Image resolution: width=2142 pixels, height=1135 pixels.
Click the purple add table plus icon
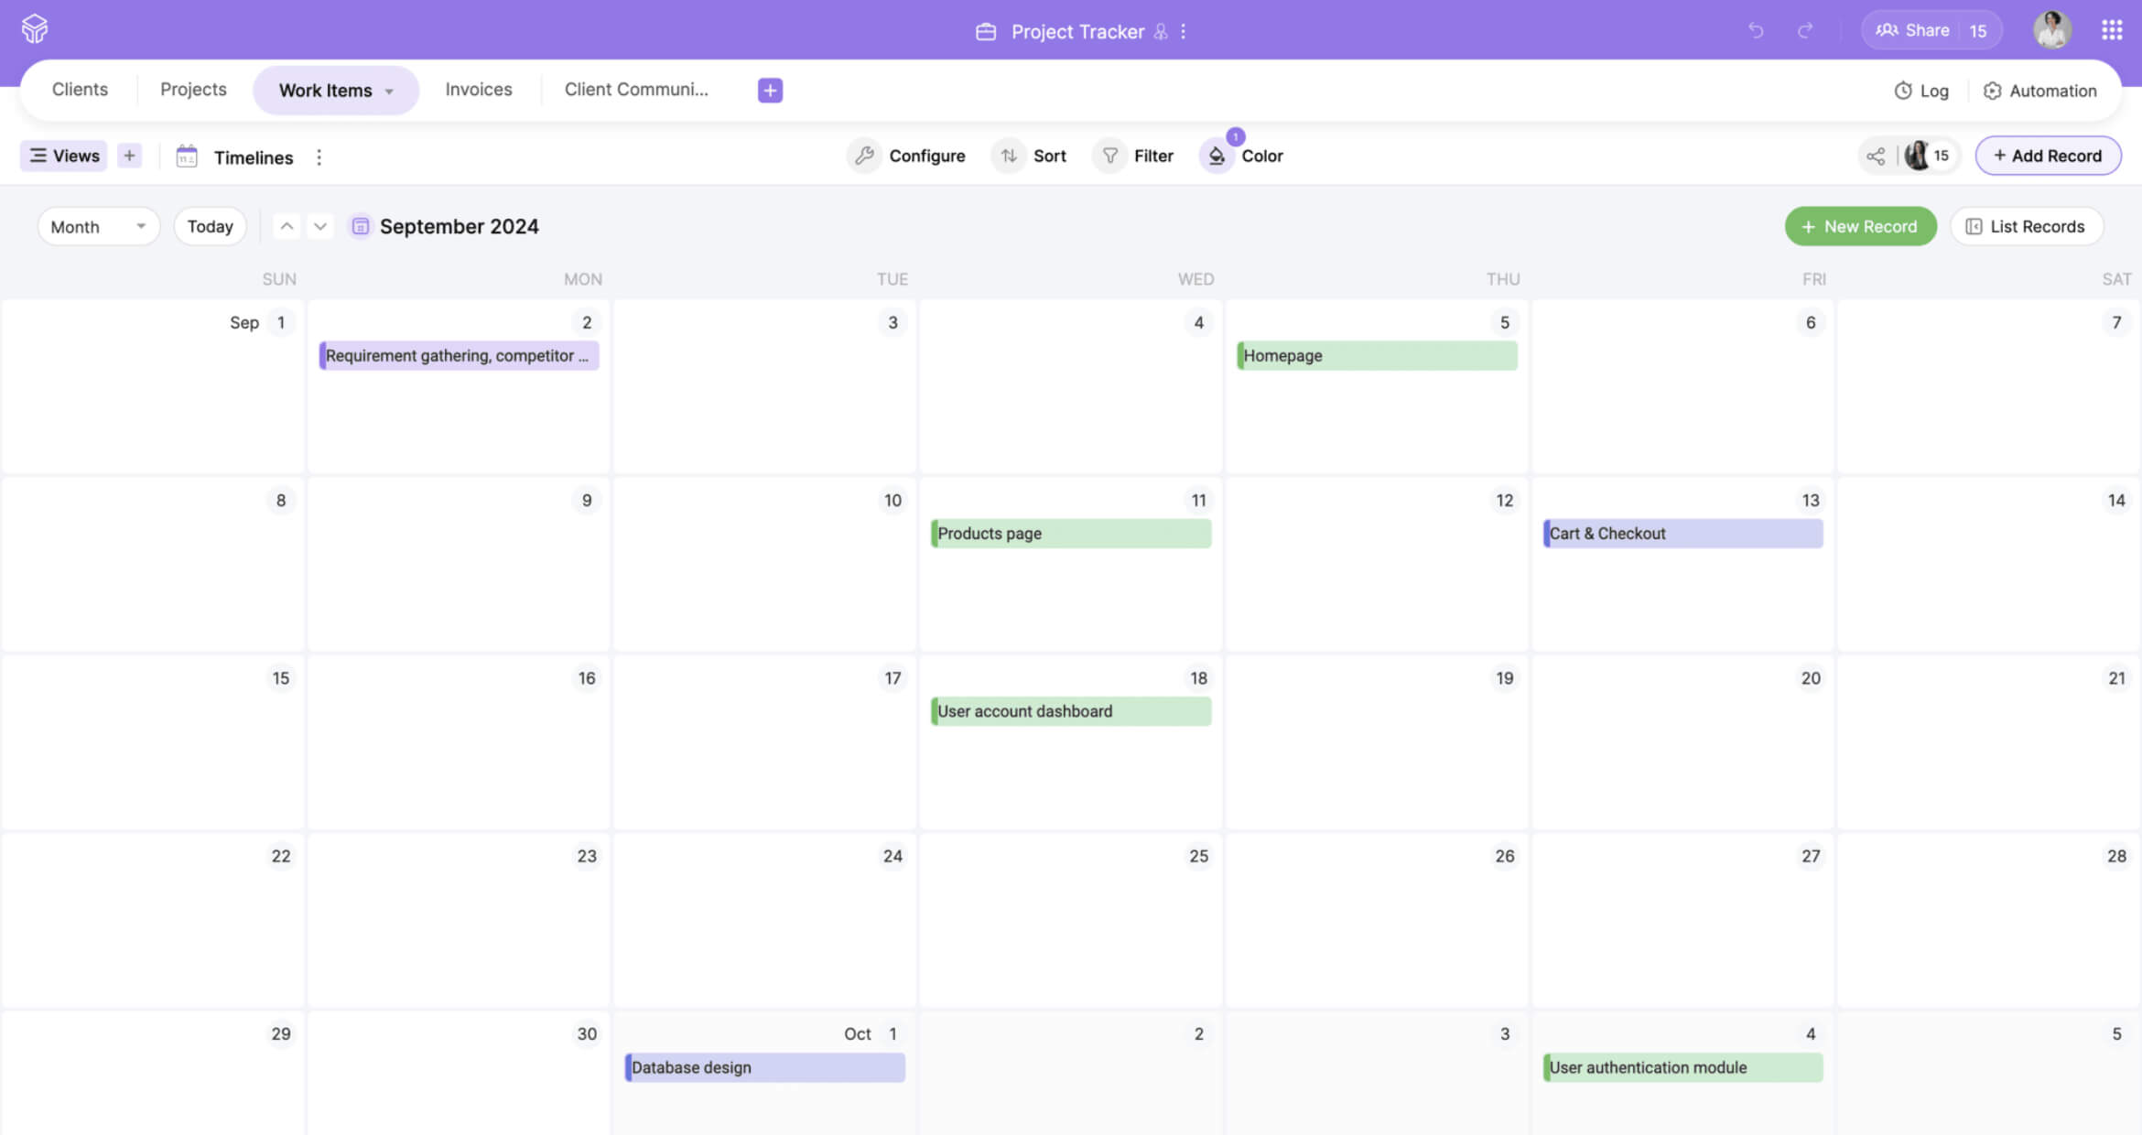(770, 90)
